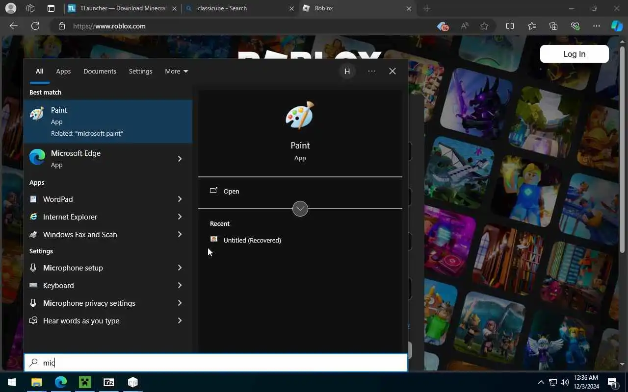Select the Documents search filter tab

tap(100, 71)
